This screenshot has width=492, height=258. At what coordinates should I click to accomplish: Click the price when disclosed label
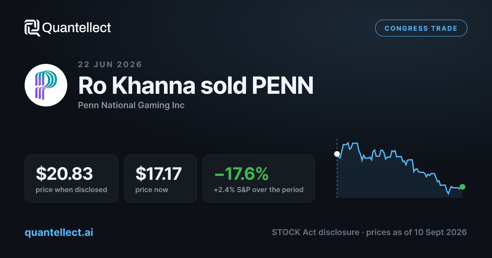[x=71, y=190]
